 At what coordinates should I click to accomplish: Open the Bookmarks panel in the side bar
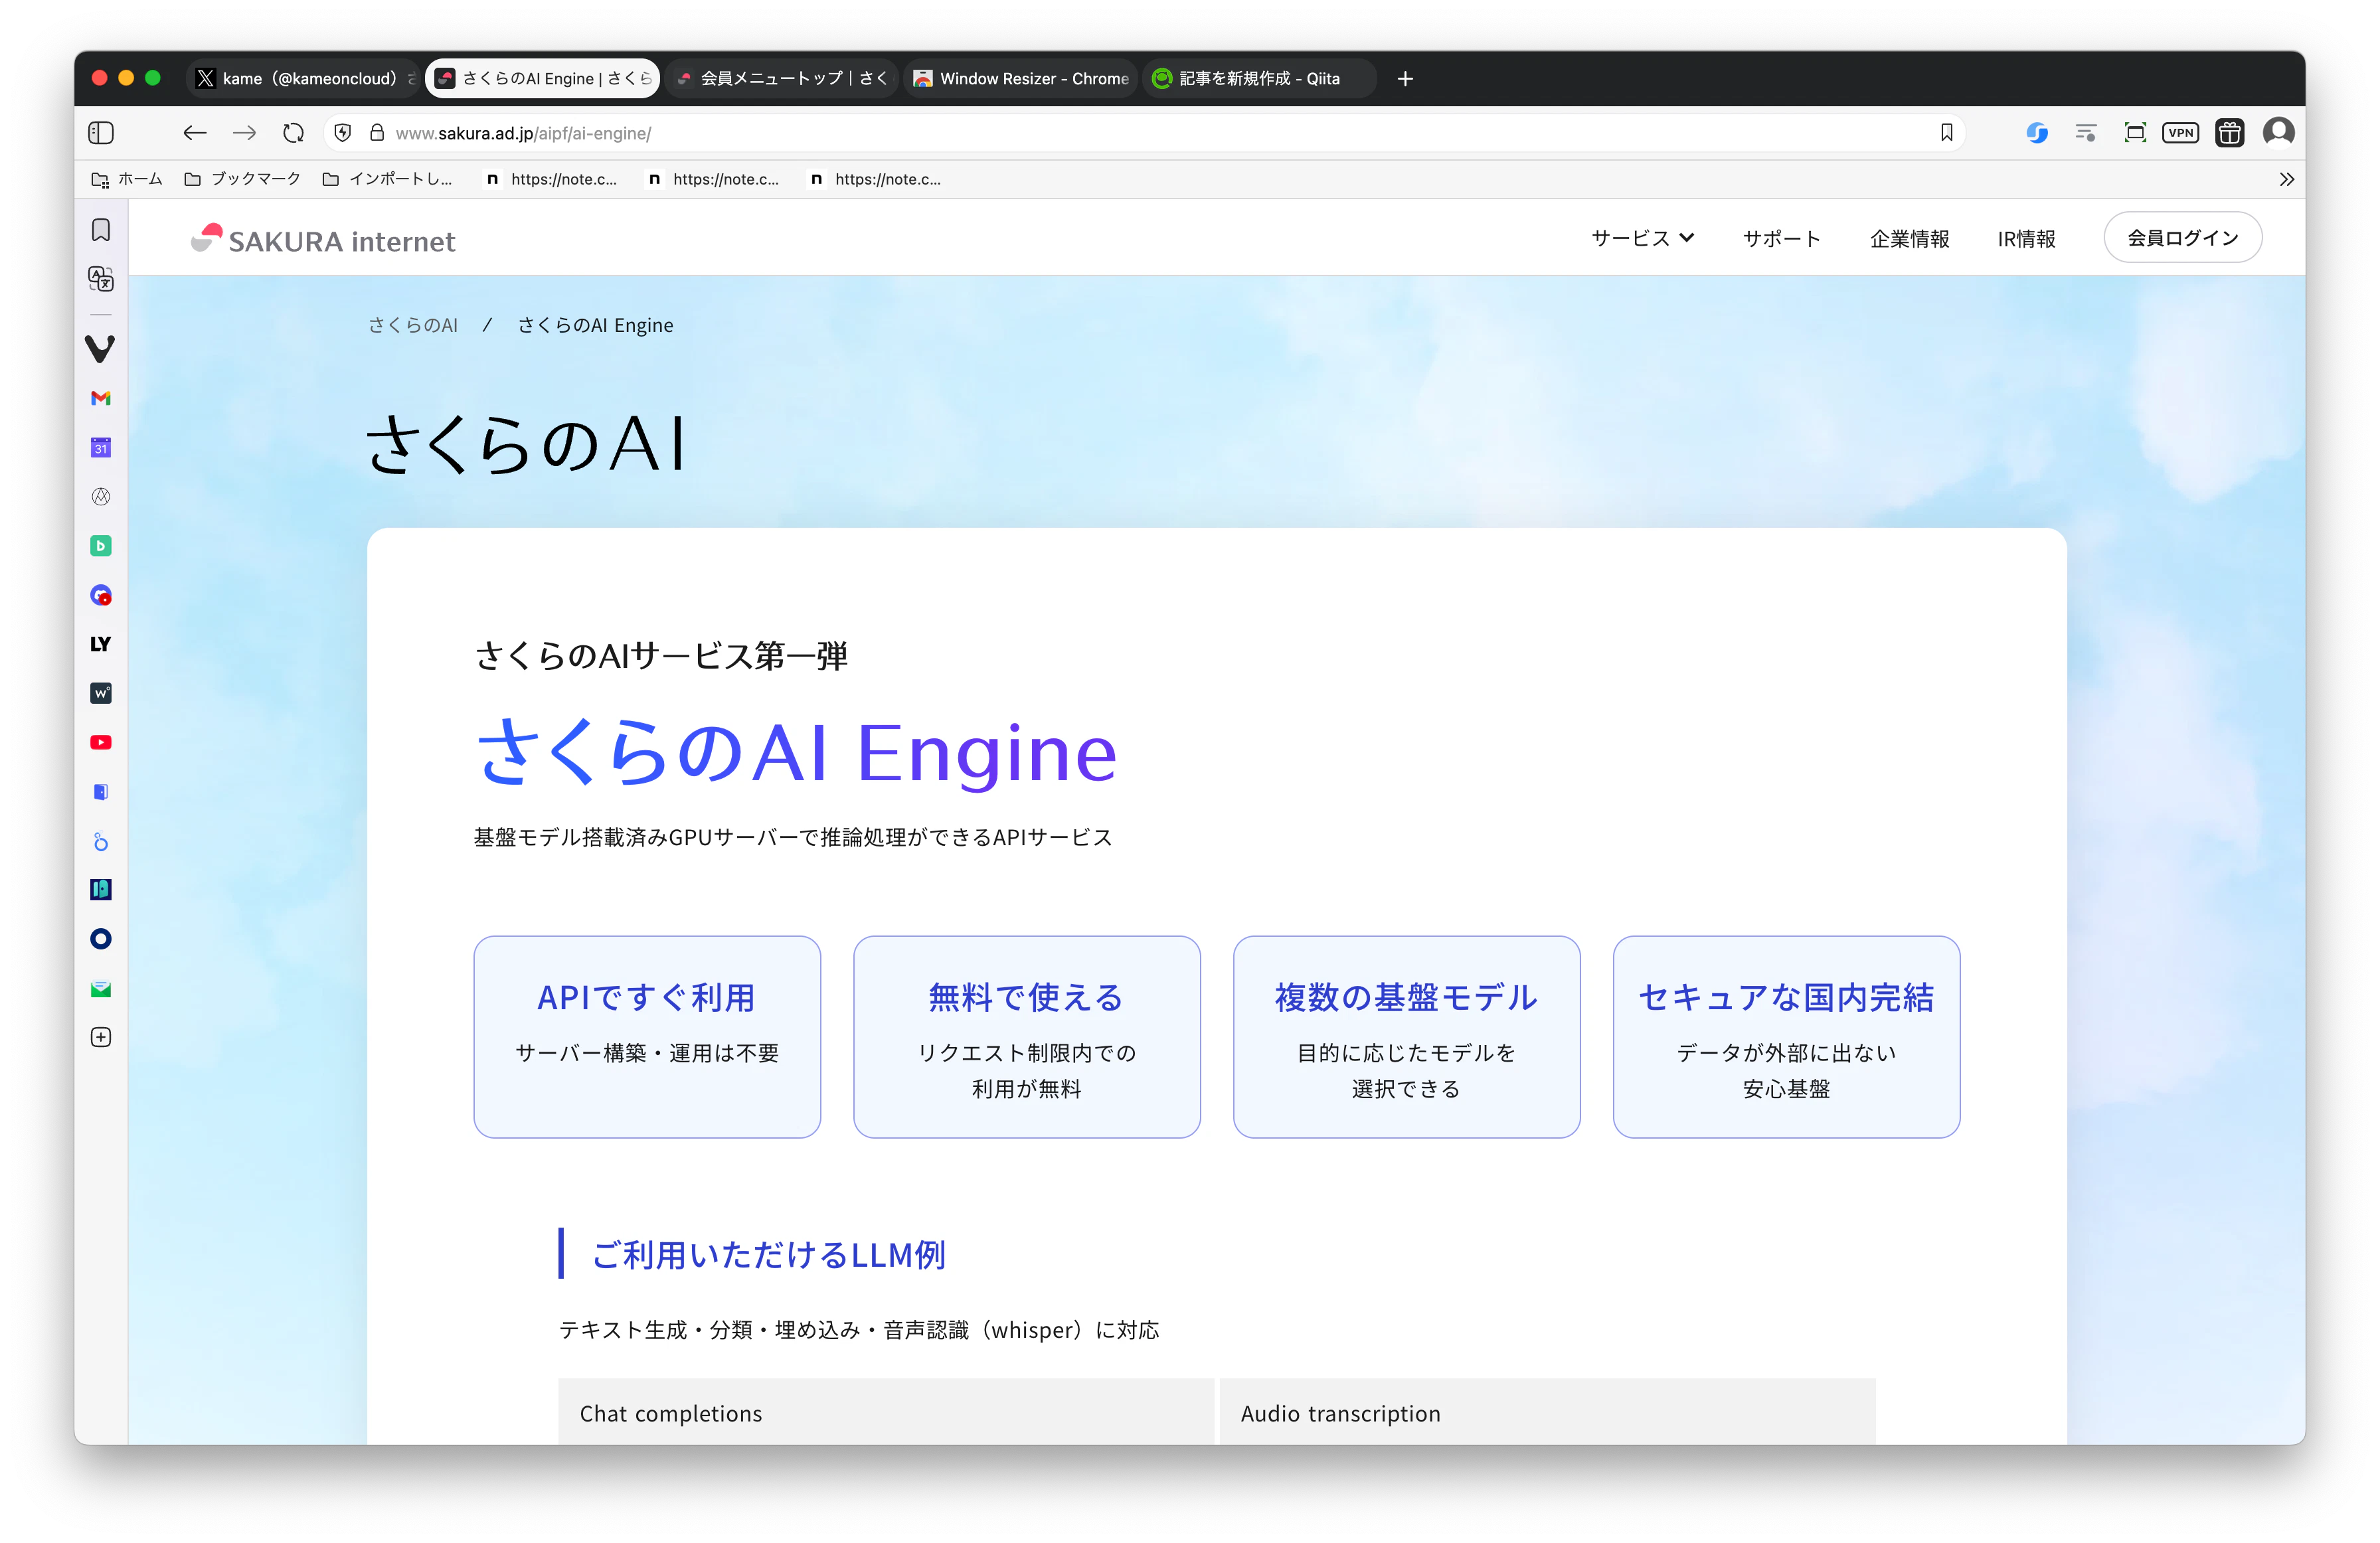tap(101, 230)
